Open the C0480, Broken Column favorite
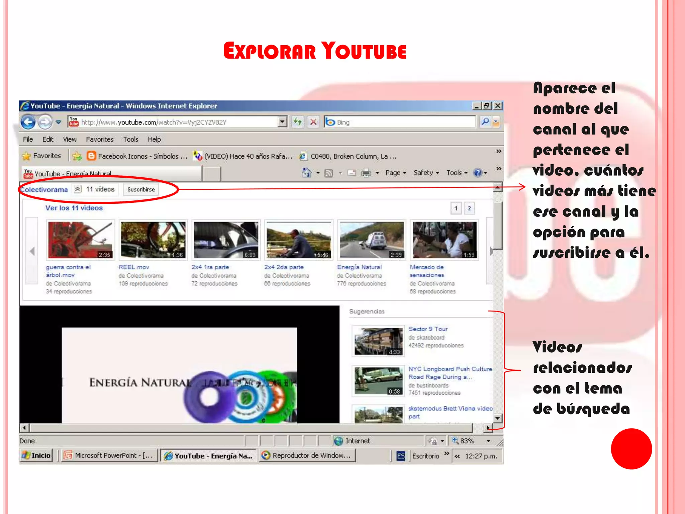685x514 pixels. click(348, 156)
